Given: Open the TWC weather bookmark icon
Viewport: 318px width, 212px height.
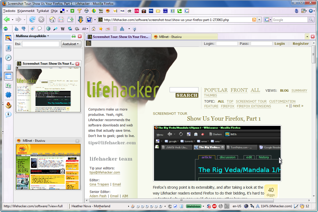Looking at the screenshot, I should (x=151, y=11).
